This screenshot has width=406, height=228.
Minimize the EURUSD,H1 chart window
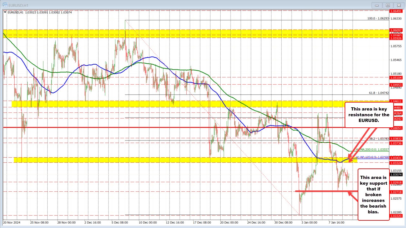[377, 5]
